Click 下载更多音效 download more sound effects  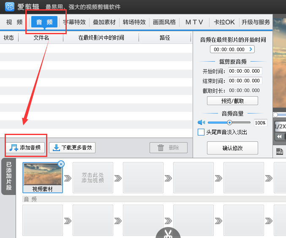click(x=72, y=147)
